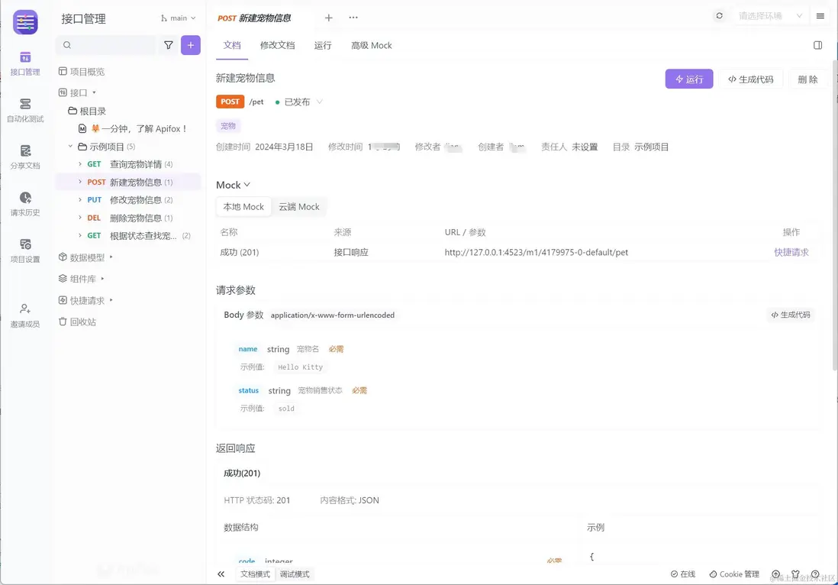Open 项目概览 in the tree

[x=81, y=72]
